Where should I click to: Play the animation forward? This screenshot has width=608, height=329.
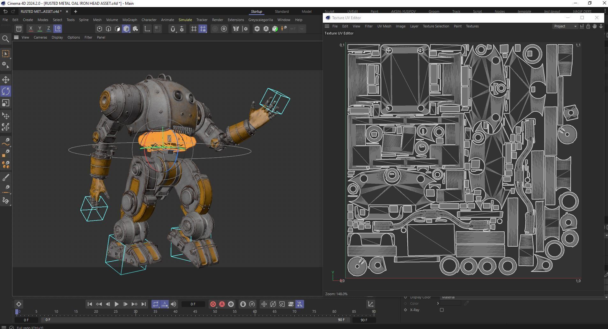(116, 304)
